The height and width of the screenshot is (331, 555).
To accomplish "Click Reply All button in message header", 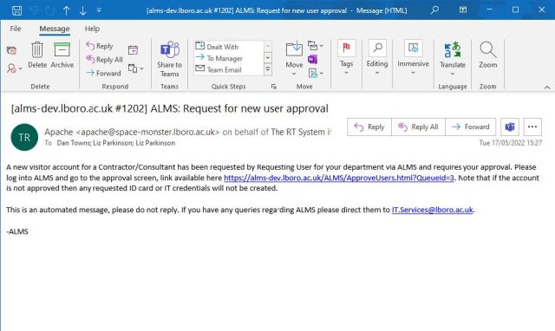I will (418, 127).
